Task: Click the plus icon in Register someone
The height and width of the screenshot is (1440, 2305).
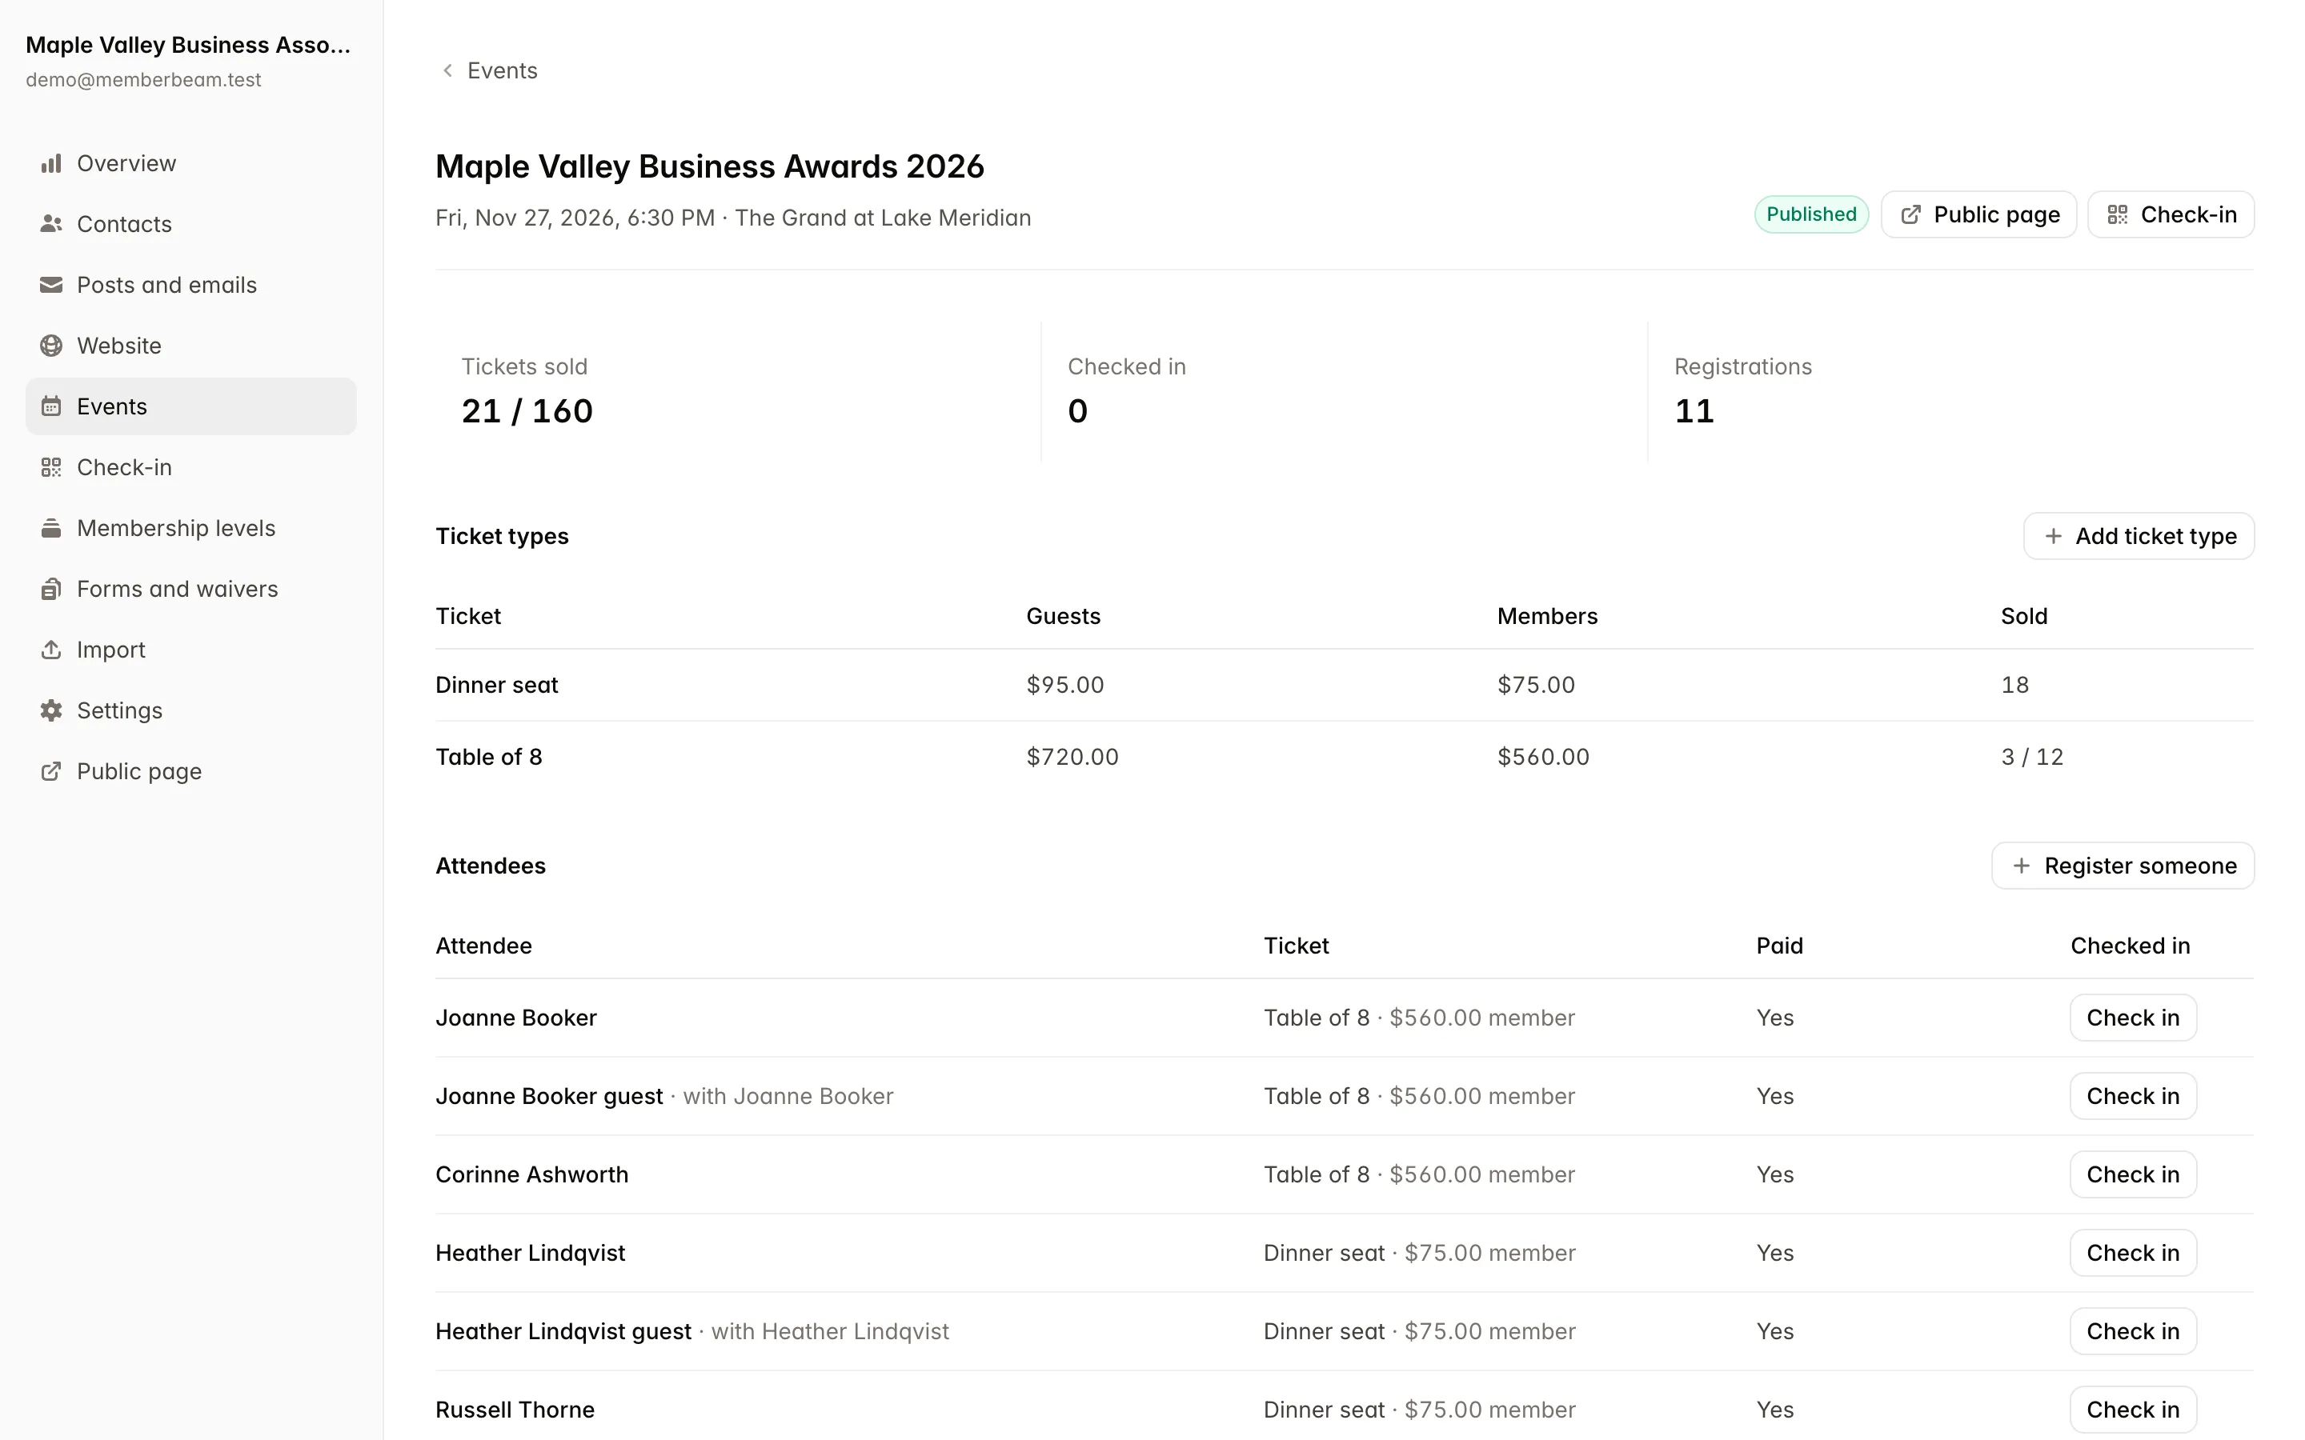Action: point(2021,866)
